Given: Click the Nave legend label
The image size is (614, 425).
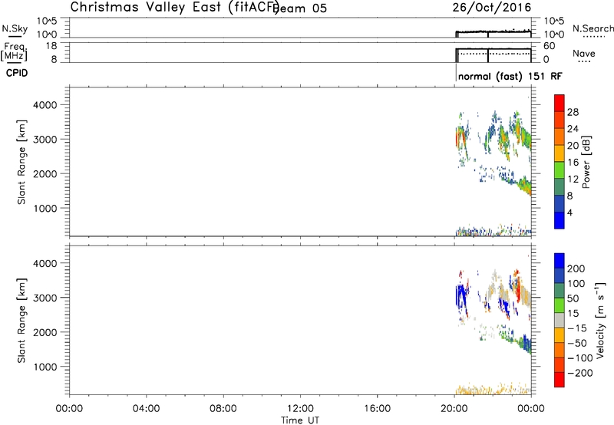Looking at the screenshot, I should pyautogui.click(x=584, y=53).
